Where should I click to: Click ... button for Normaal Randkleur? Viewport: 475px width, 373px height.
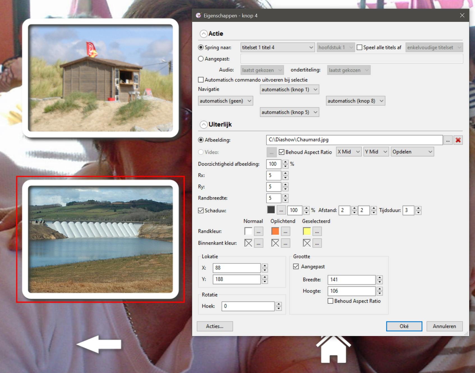[x=258, y=231]
